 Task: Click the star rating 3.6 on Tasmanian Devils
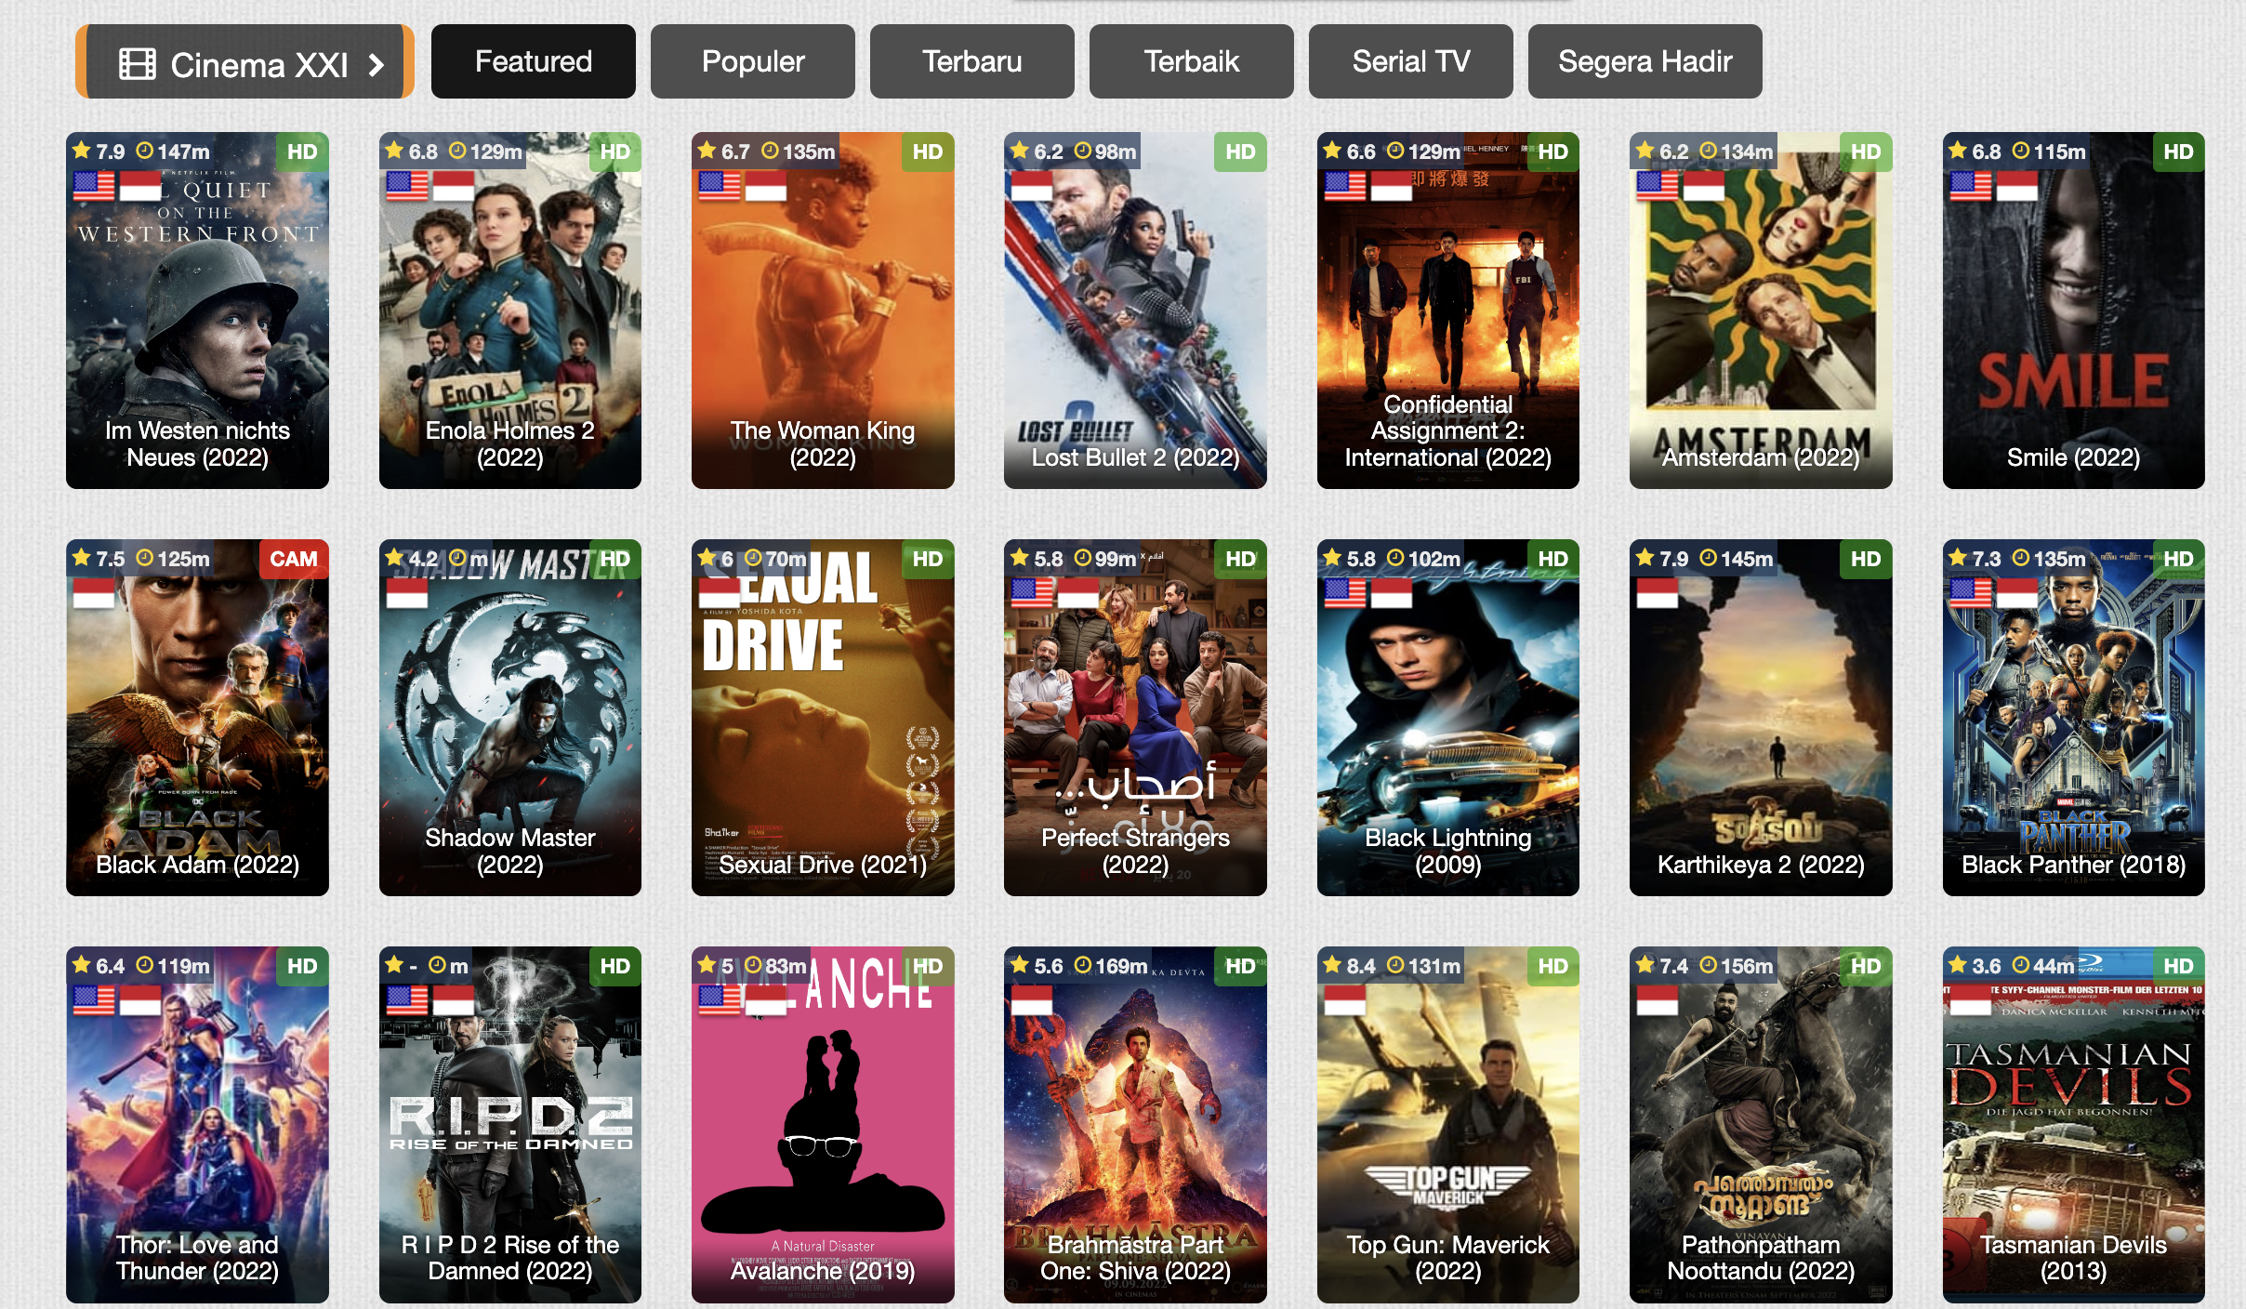[x=1975, y=966]
